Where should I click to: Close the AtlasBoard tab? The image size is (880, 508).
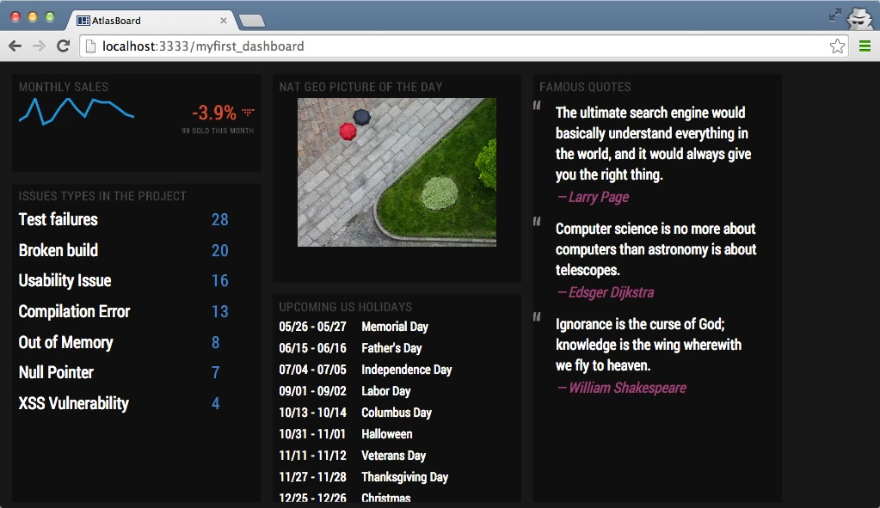pyautogui.click(x=224, y=21)
